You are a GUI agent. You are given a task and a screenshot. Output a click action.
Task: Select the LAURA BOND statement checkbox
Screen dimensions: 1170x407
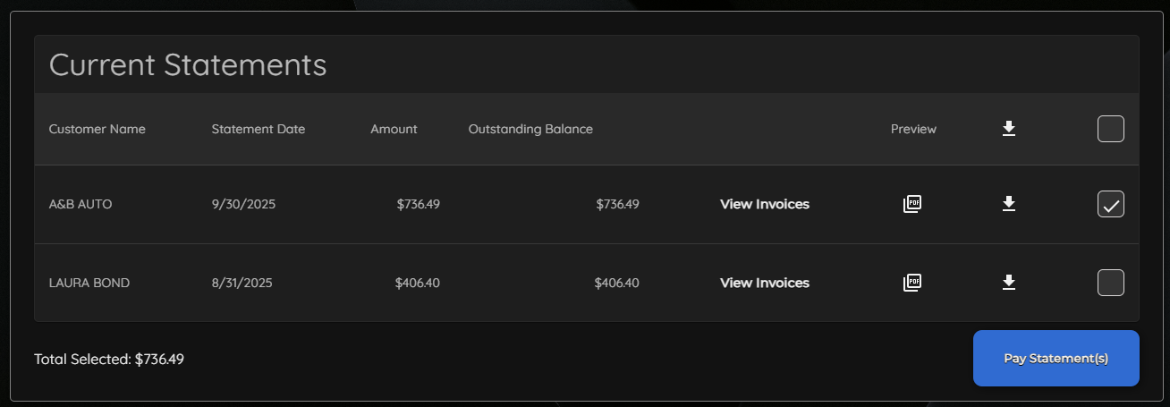coord(1111,283)
